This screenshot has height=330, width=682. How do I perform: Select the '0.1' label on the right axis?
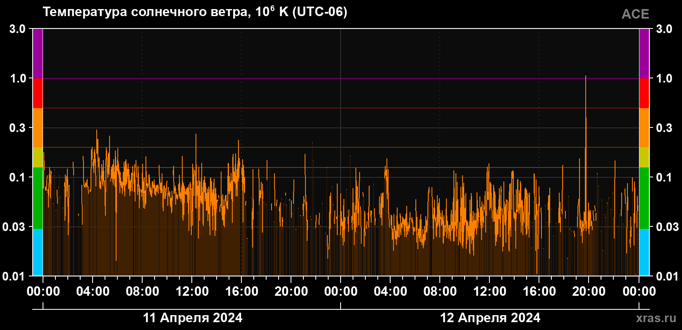pyautogui.click(x=664, y=177)
